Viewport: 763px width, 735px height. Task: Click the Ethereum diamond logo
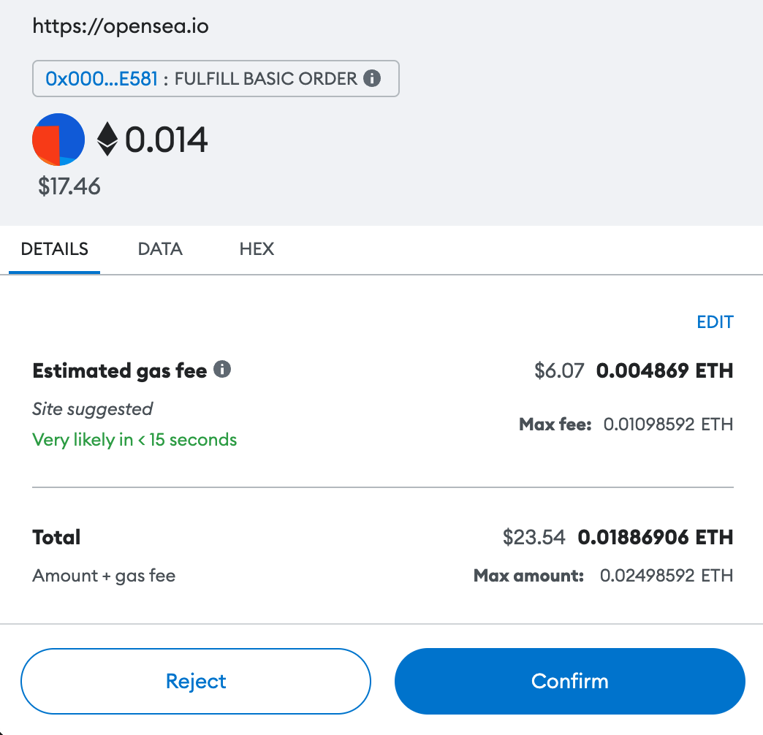107,139
